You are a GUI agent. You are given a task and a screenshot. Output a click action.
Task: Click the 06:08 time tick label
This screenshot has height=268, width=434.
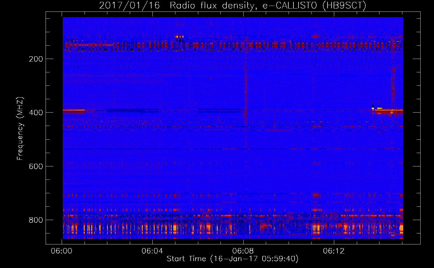(243, 251)
